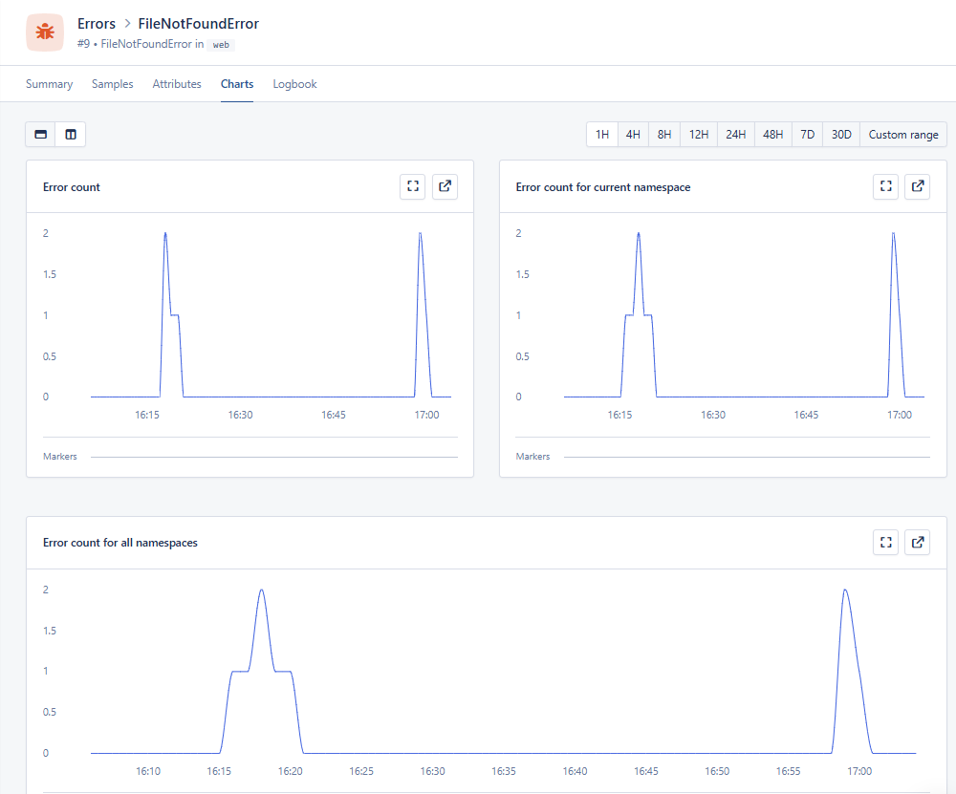
Task: Select the 24H time range
Action: (x=735, y=134)
